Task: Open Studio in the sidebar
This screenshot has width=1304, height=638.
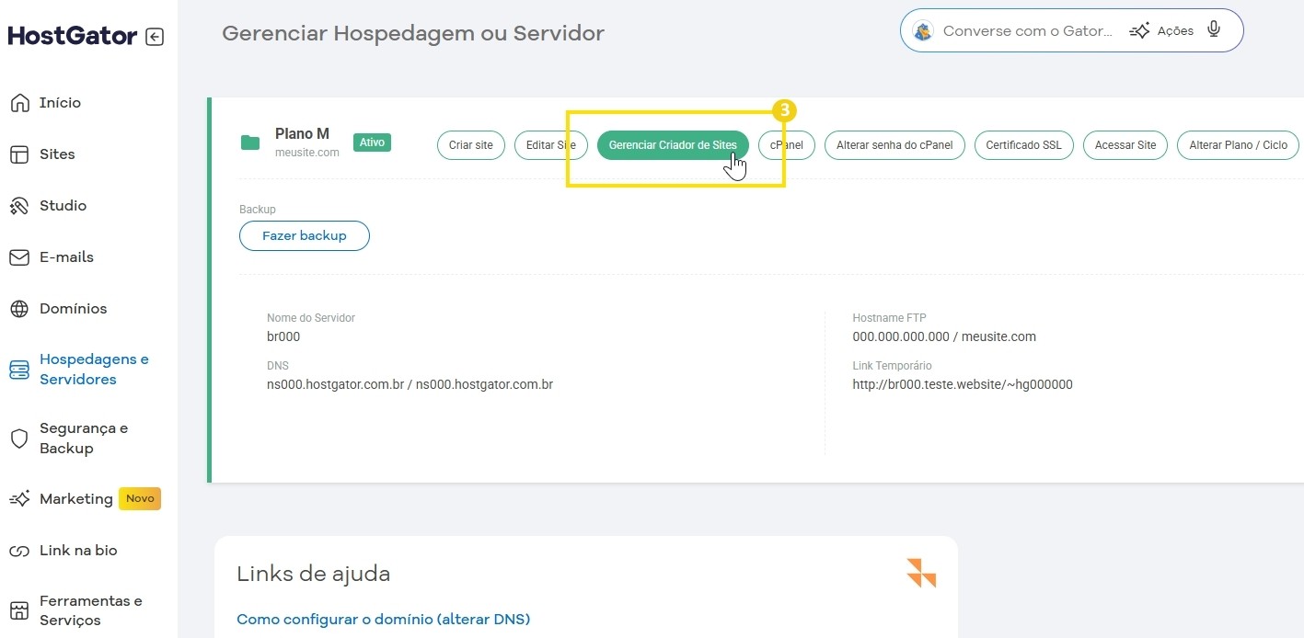Action: point(63,206)
